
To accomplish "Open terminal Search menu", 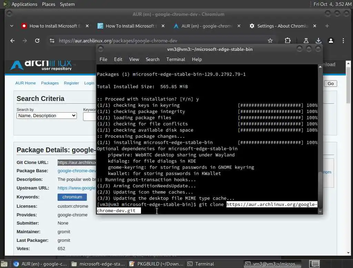I will (152, 59).
